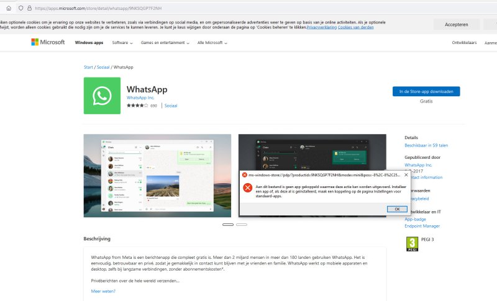Open the Alle Microsoft dropdown
The height and width of the screenshot is (301, 497).
click(x=212, y=43)
